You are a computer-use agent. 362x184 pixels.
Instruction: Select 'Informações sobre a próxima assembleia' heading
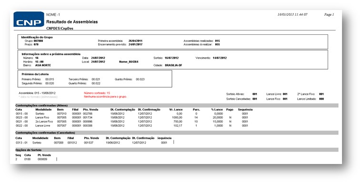point(51,54)
